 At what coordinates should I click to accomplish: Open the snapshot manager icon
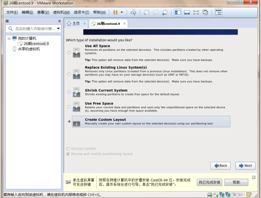(x=165, y=12)
